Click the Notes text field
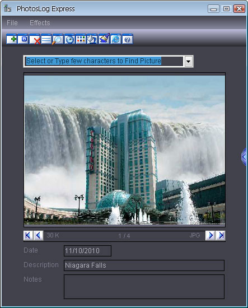 pyautogui.click(x=144, y=287)
